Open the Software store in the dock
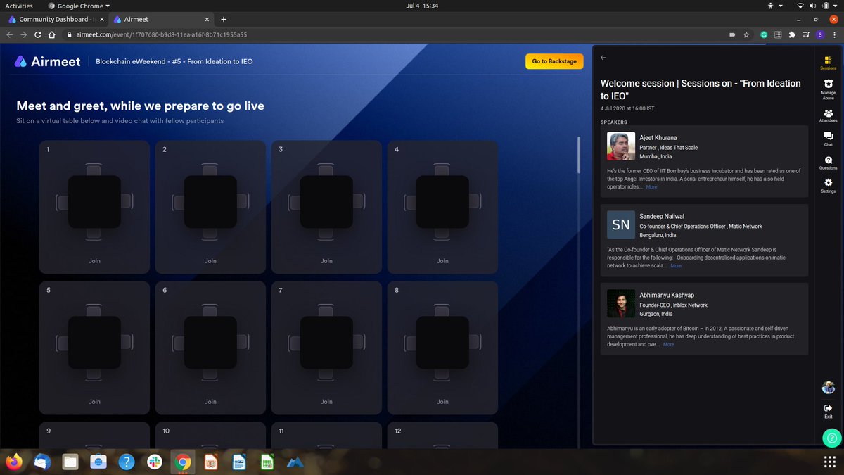 pyautogui.click(x=98, y=462)
